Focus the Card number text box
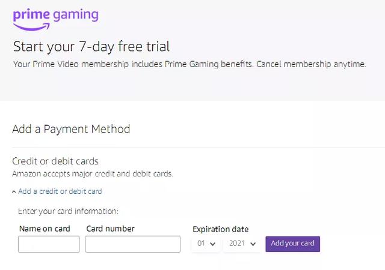The height and width of the screenshot is (270, 385). coord(132,244)
